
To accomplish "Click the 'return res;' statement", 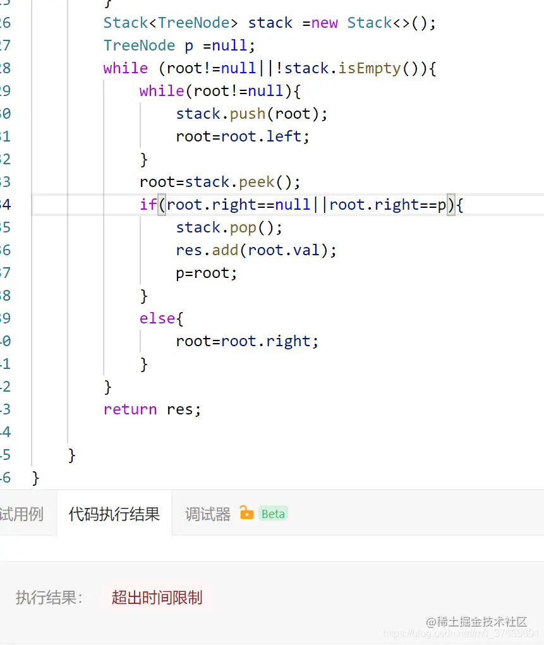I will tap(152, 409).
